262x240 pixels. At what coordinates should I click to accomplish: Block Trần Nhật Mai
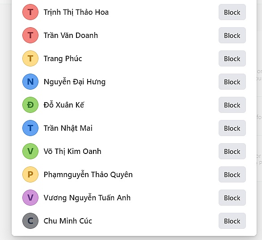tap(232, 128)
